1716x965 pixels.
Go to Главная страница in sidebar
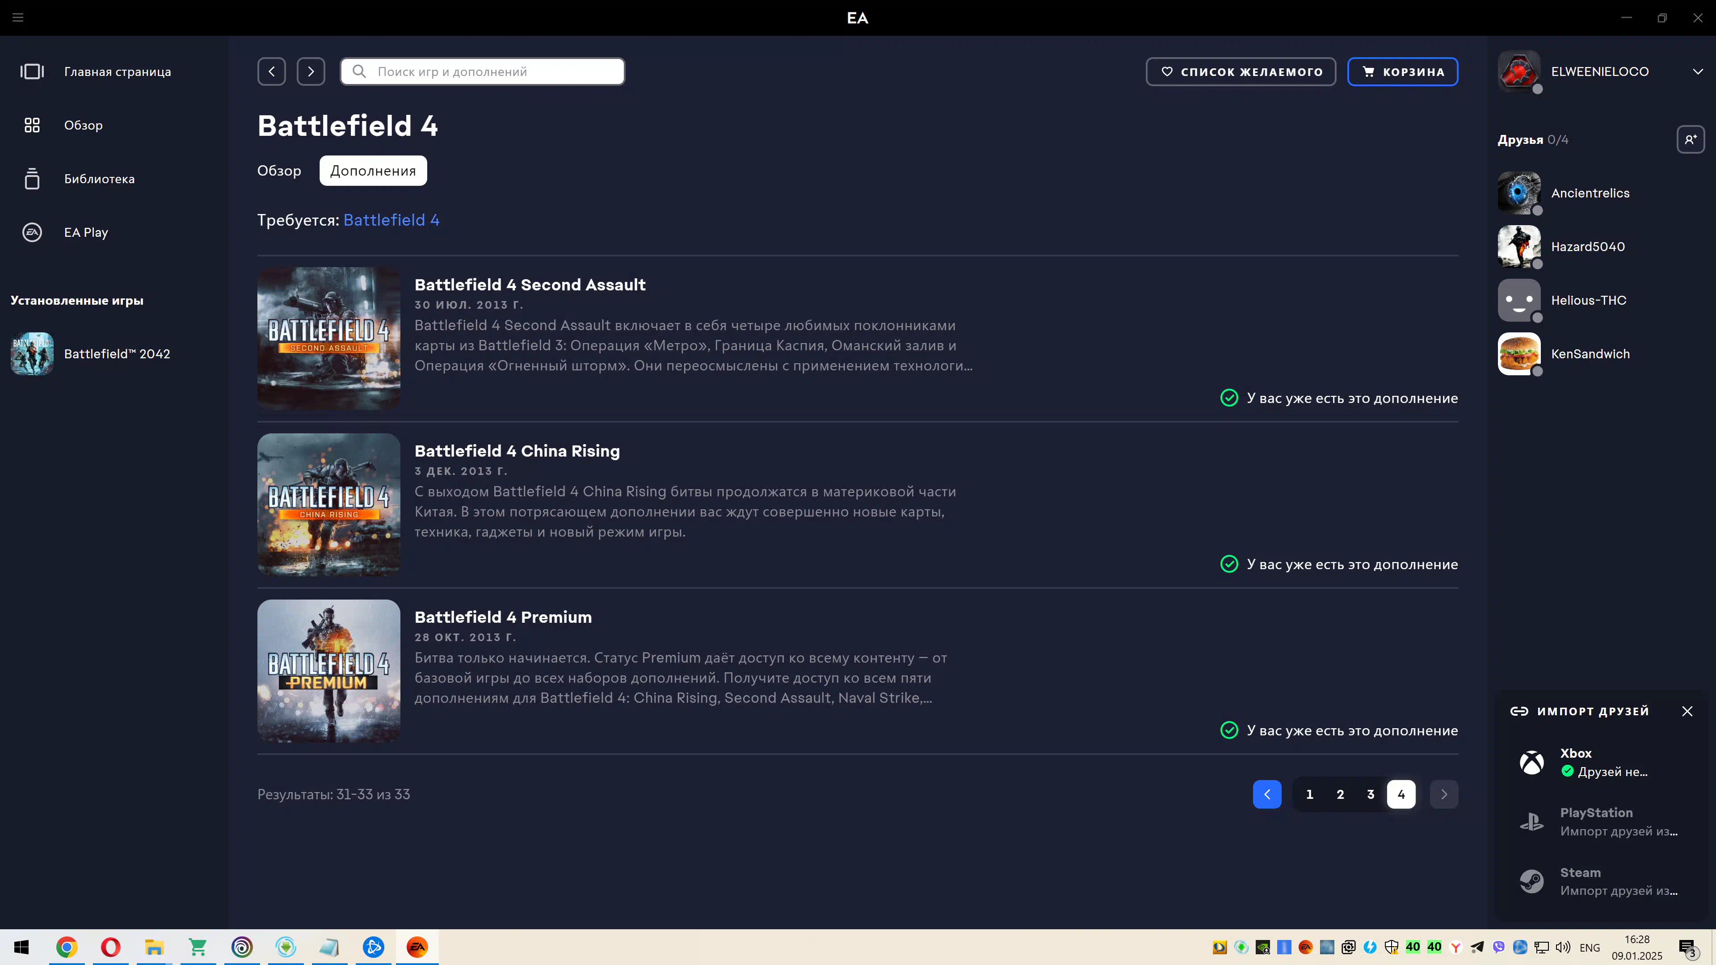(x=114, y=71)
